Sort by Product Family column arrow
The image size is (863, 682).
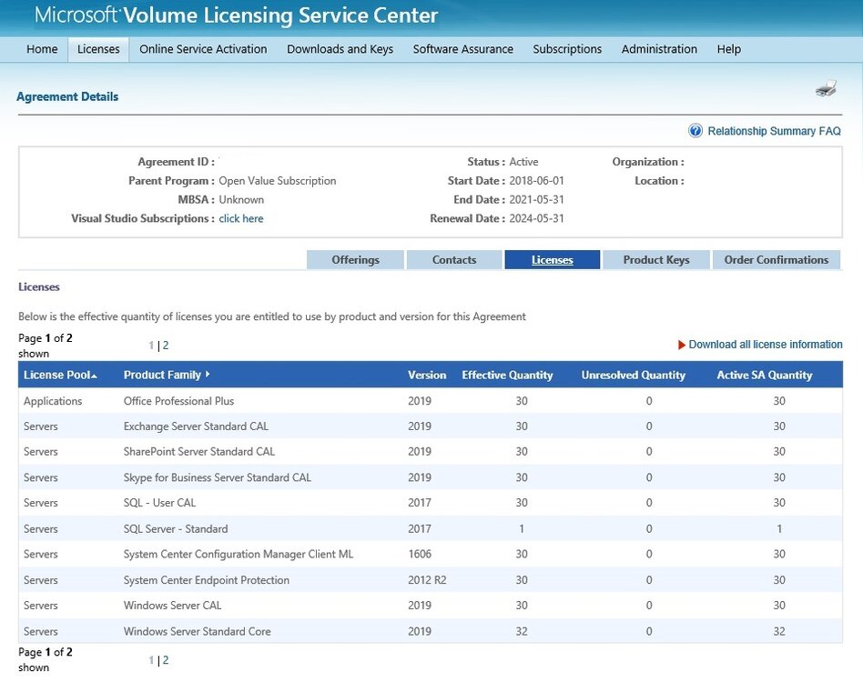pos(208,375)
